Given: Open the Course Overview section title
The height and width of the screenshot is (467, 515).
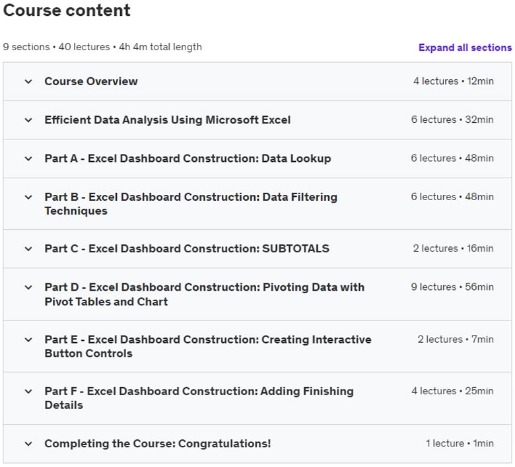Looking at the screenshot, I should tap(91, 81).
